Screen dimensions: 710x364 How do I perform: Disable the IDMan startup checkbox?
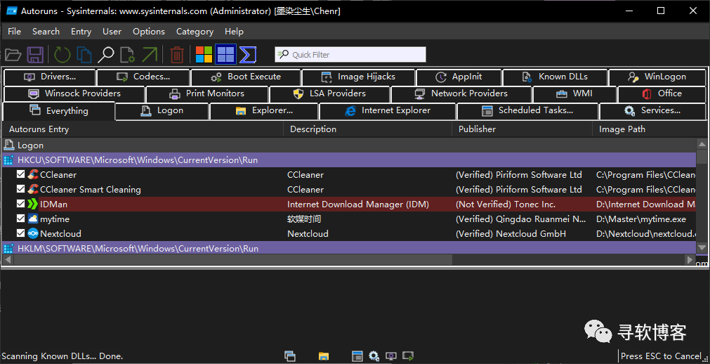[x=20, y=204]
